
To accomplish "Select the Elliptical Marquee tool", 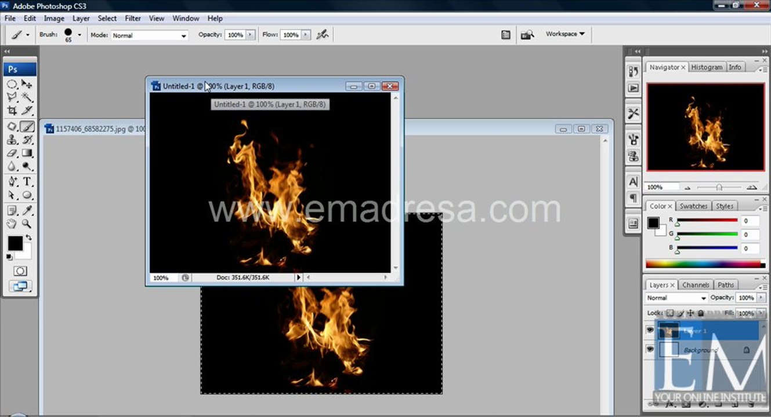I will (12, 84).
